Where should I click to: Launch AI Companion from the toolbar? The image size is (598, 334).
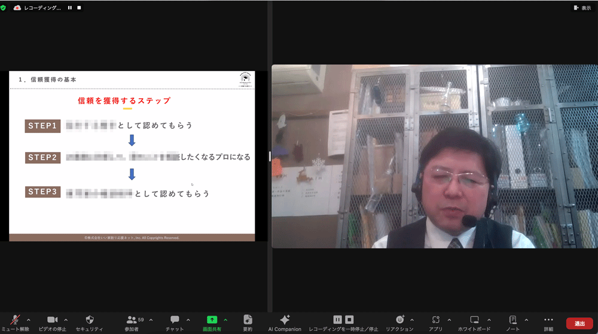pyautogui.click(x=285, y=320)
